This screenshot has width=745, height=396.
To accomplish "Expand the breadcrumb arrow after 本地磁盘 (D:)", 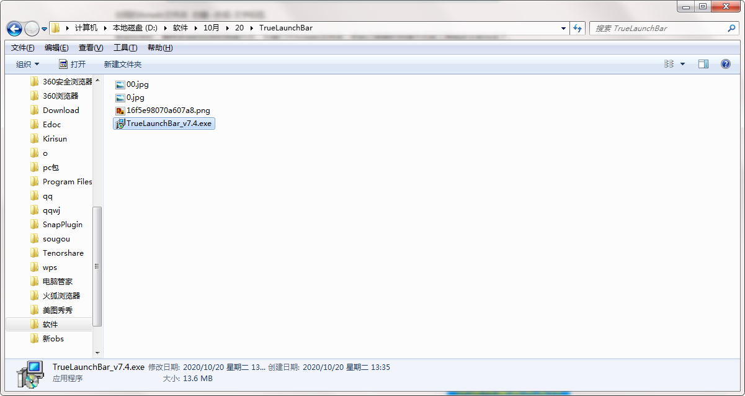I will (165, 29).
